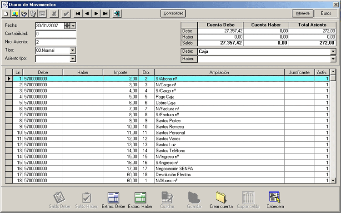Click the Fecha spinner arrows
The height and width of the screenshot is (213, 341).
point(67,26)
